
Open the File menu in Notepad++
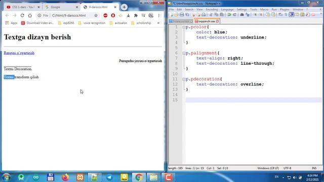[172, 10]
